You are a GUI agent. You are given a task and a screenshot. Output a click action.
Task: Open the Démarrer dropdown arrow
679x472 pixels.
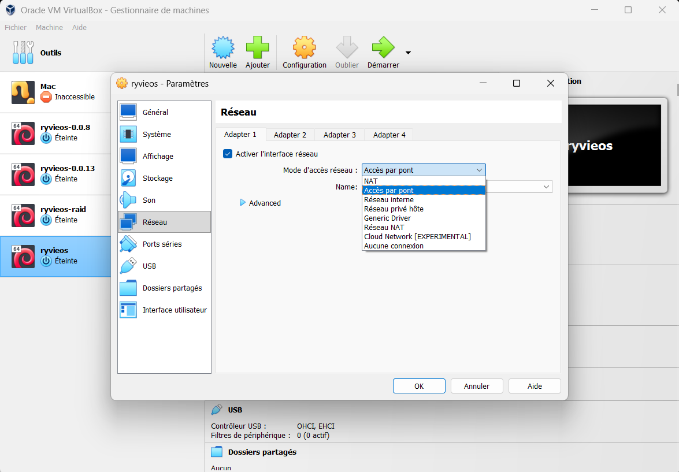coord(408,53)
